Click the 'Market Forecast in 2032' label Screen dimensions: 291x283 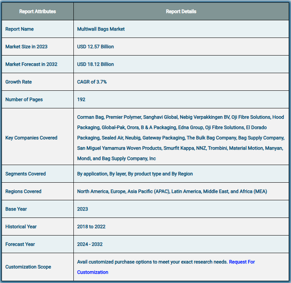click(31, 64)
